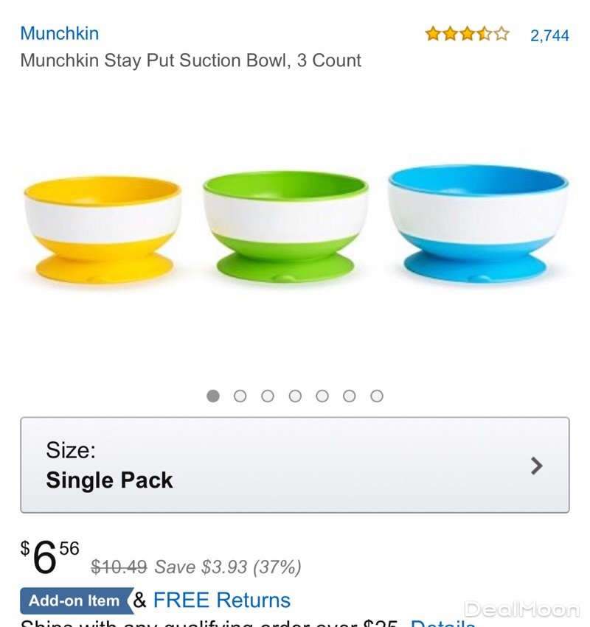
Task: Tap the yellow suction bowl image
Action: [103, 229]
